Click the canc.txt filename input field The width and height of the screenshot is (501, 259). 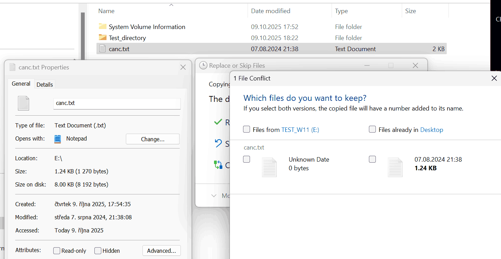click(117, 103)
